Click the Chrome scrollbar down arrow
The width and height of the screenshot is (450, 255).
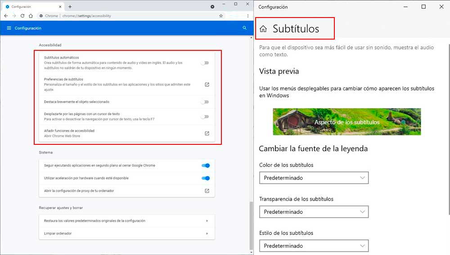pyautogui.click(x=252, y=252)
